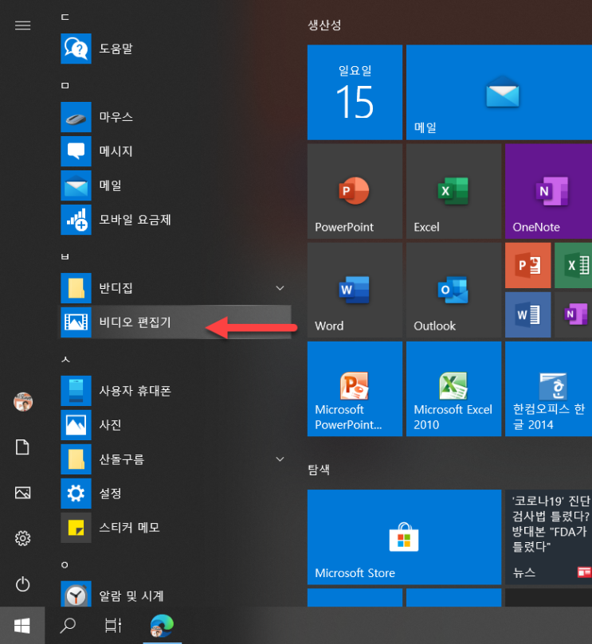Click the ㅅ letter group header

65,359
